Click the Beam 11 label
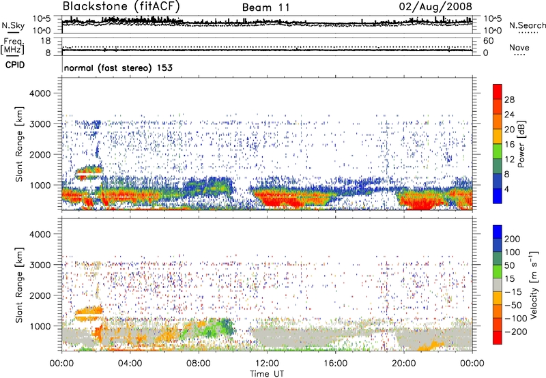Viewport: 546px width, 378px height. click(x=266, y=8)
